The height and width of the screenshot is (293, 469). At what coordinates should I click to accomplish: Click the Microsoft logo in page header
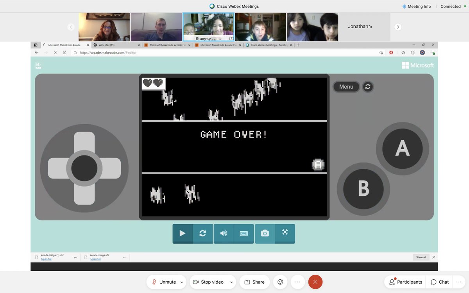(x=418, y=65)
